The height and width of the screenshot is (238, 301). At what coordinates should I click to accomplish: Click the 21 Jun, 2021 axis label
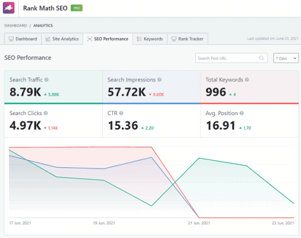(x=199, y=223)
